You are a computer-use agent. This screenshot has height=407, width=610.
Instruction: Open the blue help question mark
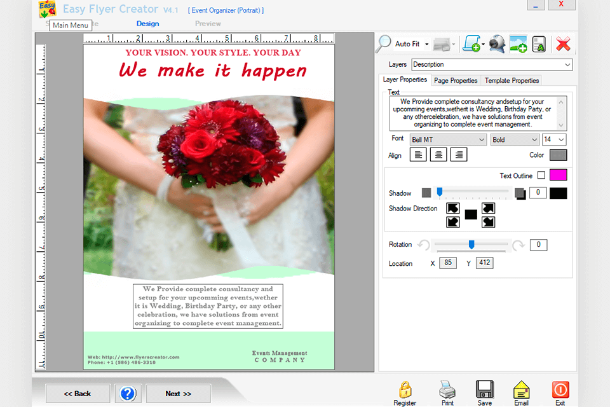128,394
